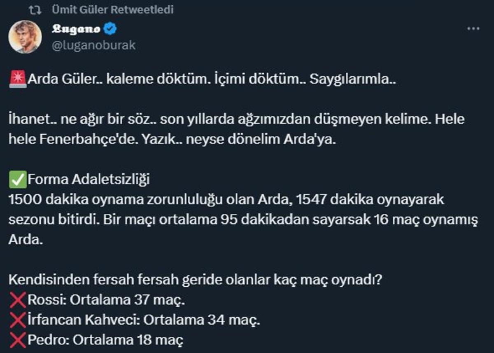Click the green check mark emoji
The width and height of the screenshot is (494, 353).
[x=18, y=180]
